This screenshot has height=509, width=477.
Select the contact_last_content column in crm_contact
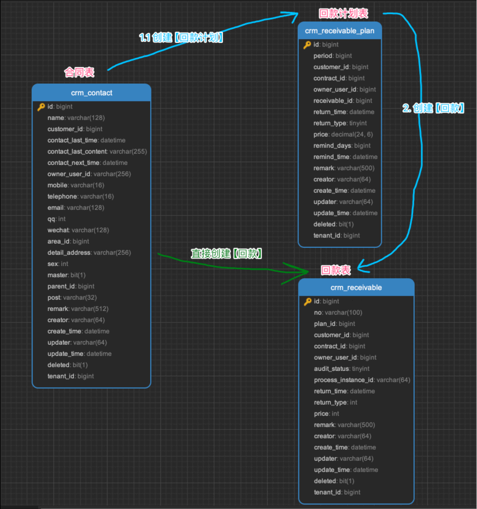click(97, 151)
